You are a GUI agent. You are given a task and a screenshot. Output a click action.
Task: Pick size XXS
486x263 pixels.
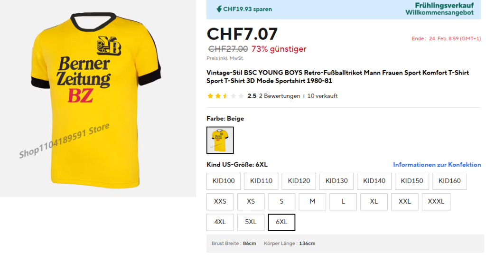click(220, 202)
